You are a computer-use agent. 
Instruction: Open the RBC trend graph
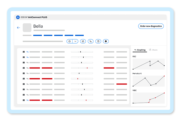[149, 64]
